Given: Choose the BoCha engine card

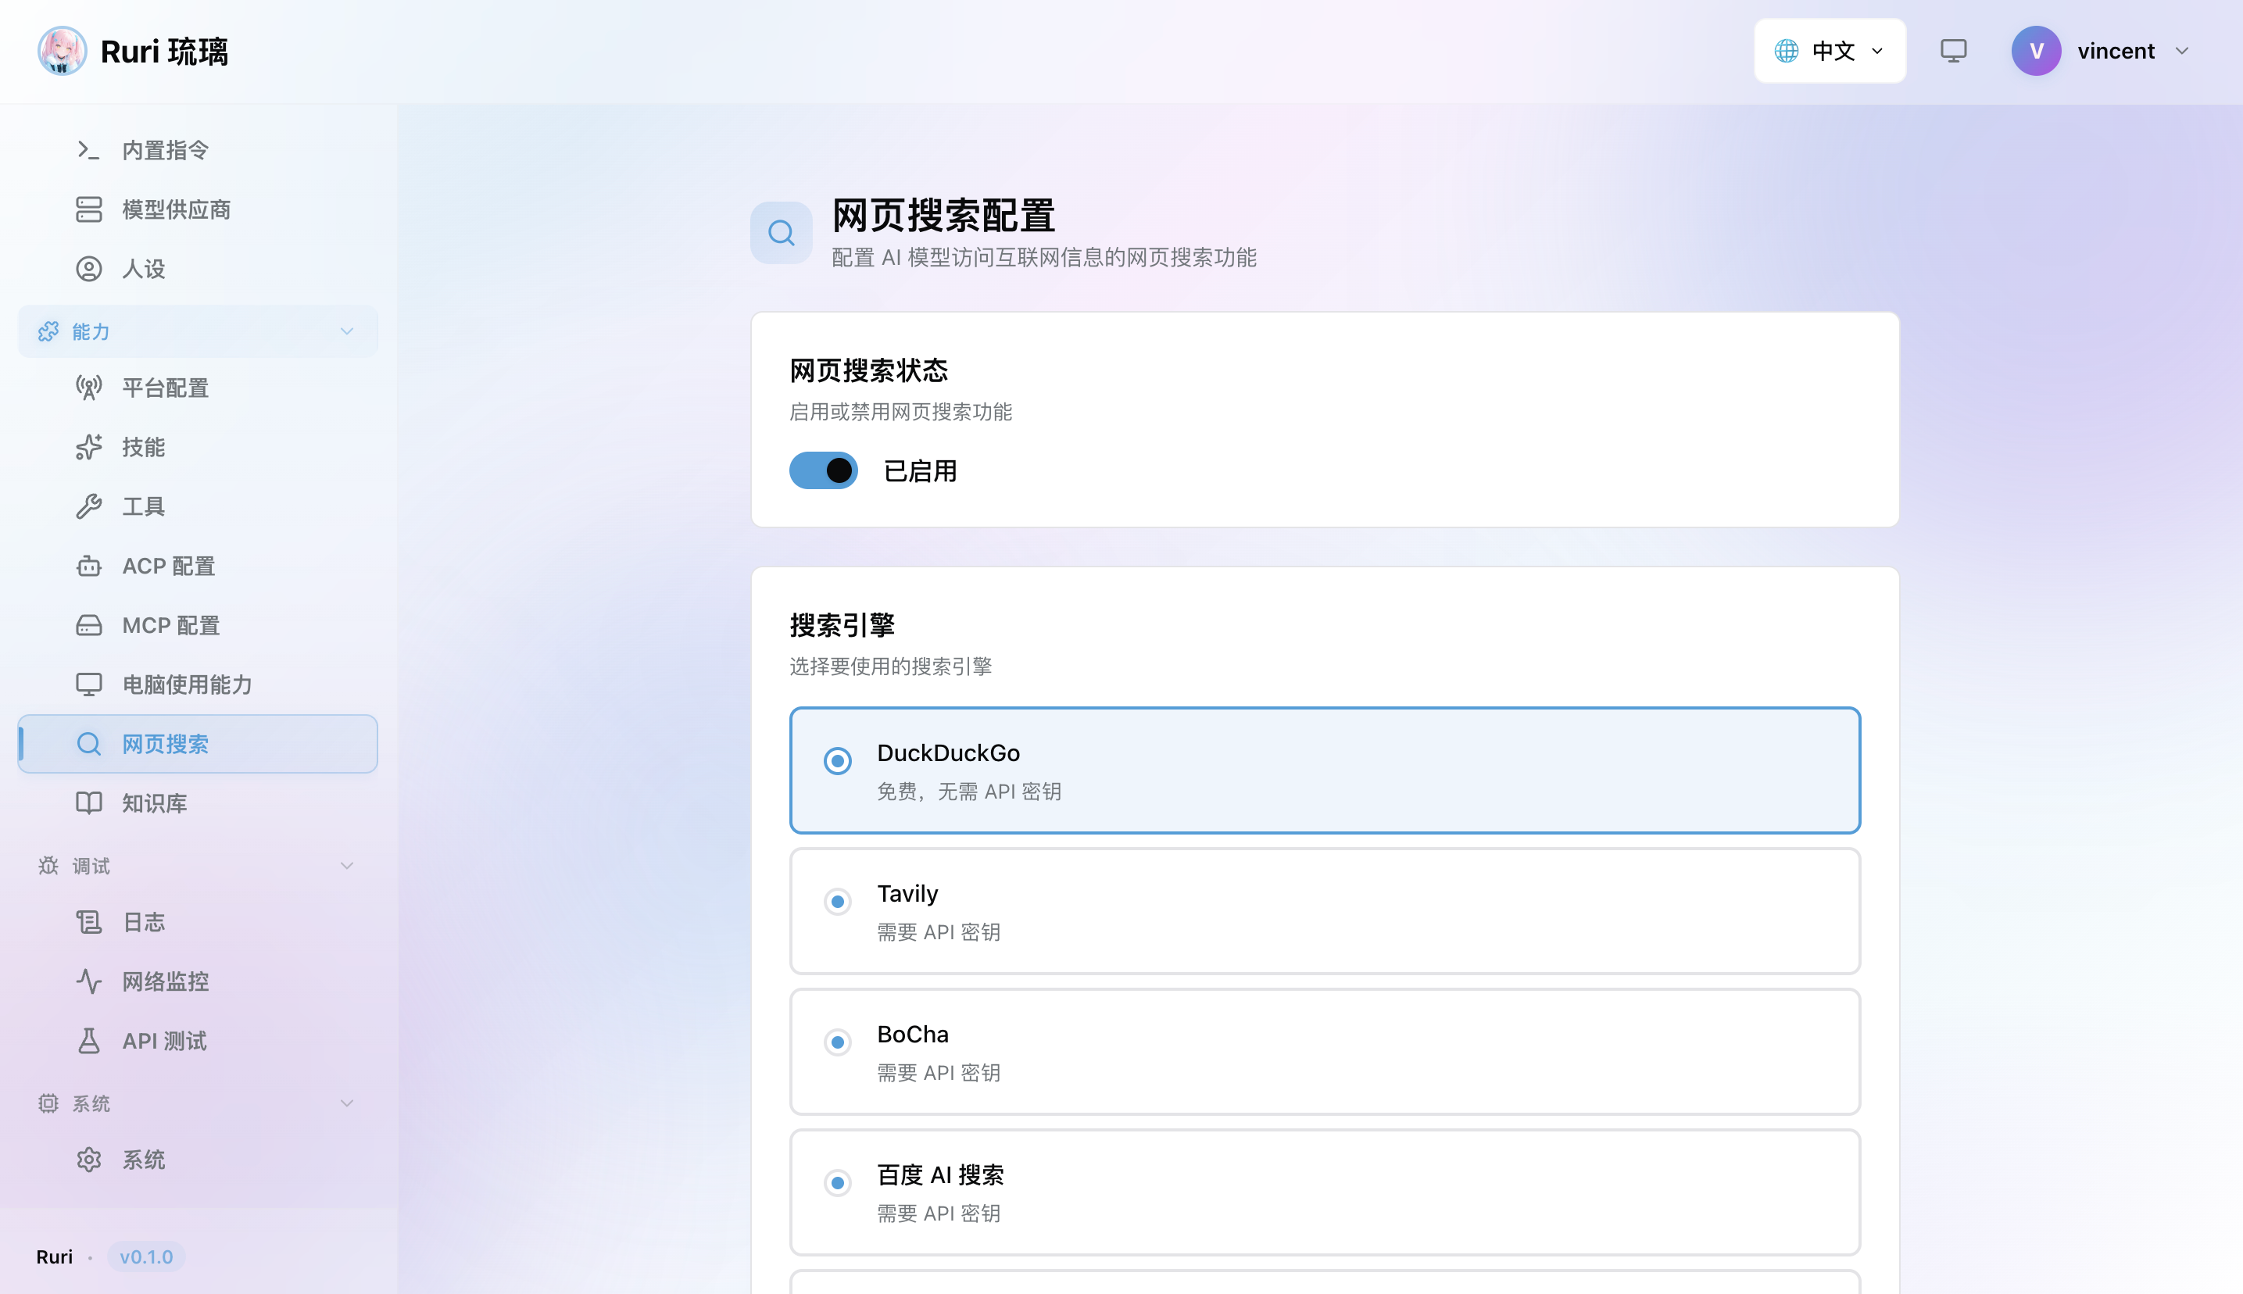Looking at the screenshot, I should (x=1325, y=1052).
